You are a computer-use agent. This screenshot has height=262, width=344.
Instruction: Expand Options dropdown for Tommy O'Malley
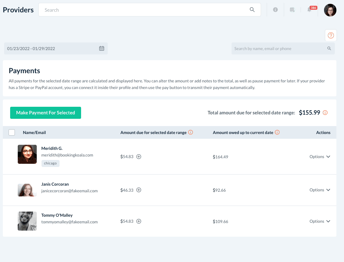click(x=320, y=221)
